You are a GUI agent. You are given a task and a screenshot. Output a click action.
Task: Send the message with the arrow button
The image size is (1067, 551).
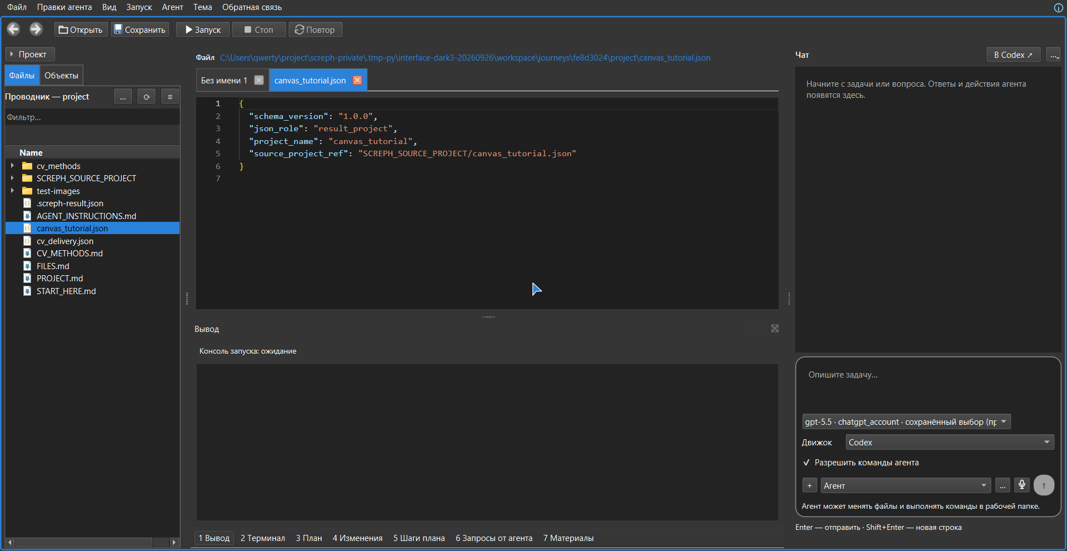[x=1044, y=485]
